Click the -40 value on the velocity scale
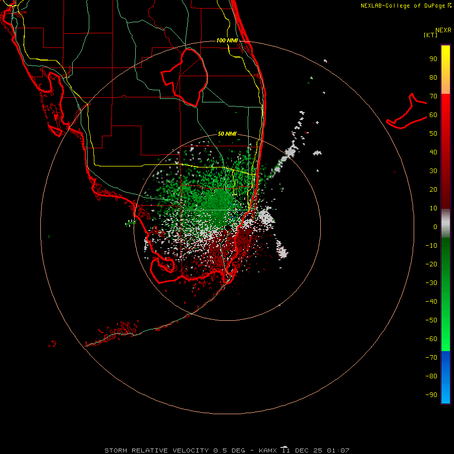 click(x=431, y=302)
